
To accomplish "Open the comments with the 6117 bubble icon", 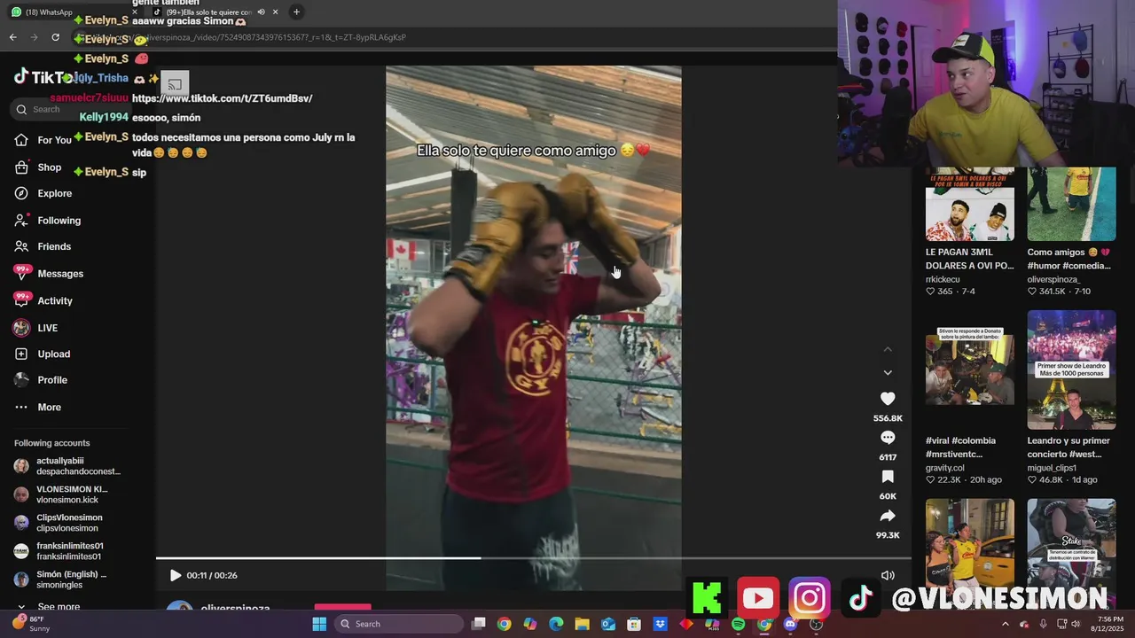I will (x=888, y=438).
